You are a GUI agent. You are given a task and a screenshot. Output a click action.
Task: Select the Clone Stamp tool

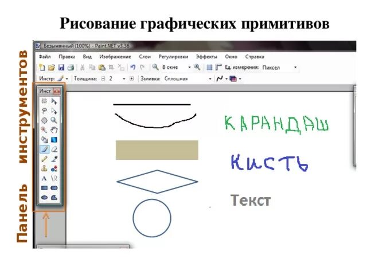point(44,168)
